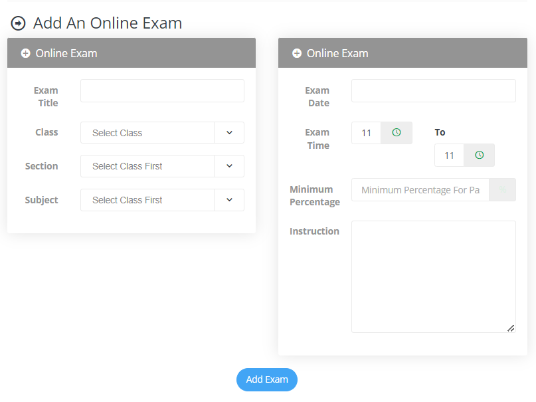Image resolution: width=536 pixels, height=402 pixels.
Task: Select the left Online Exam panel header
Action: pyautogui.click(x=131, y=52)
